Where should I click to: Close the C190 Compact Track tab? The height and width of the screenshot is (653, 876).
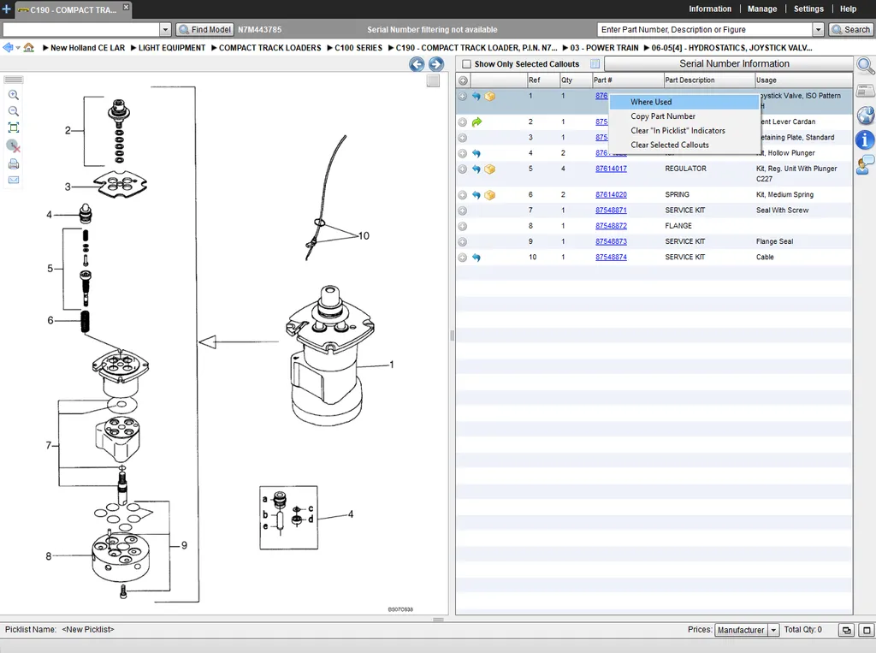click(126, 7)
